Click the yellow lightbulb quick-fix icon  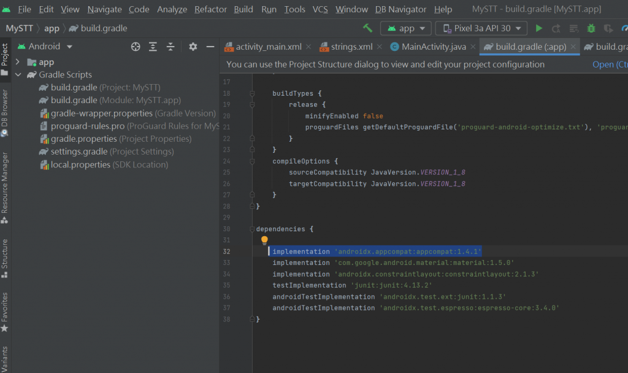tap(264, 240)
